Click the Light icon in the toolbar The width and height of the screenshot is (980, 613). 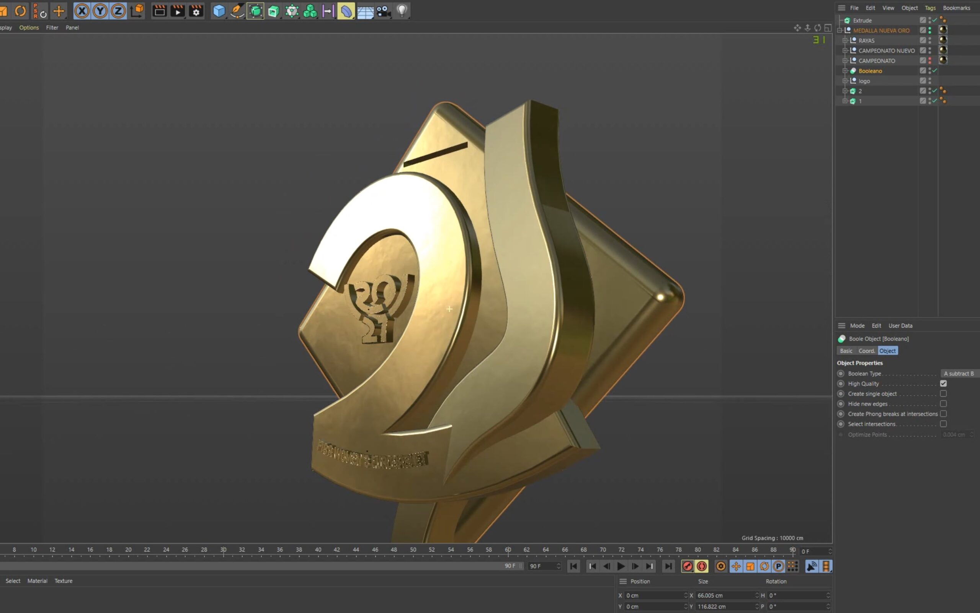click(401, 11)
